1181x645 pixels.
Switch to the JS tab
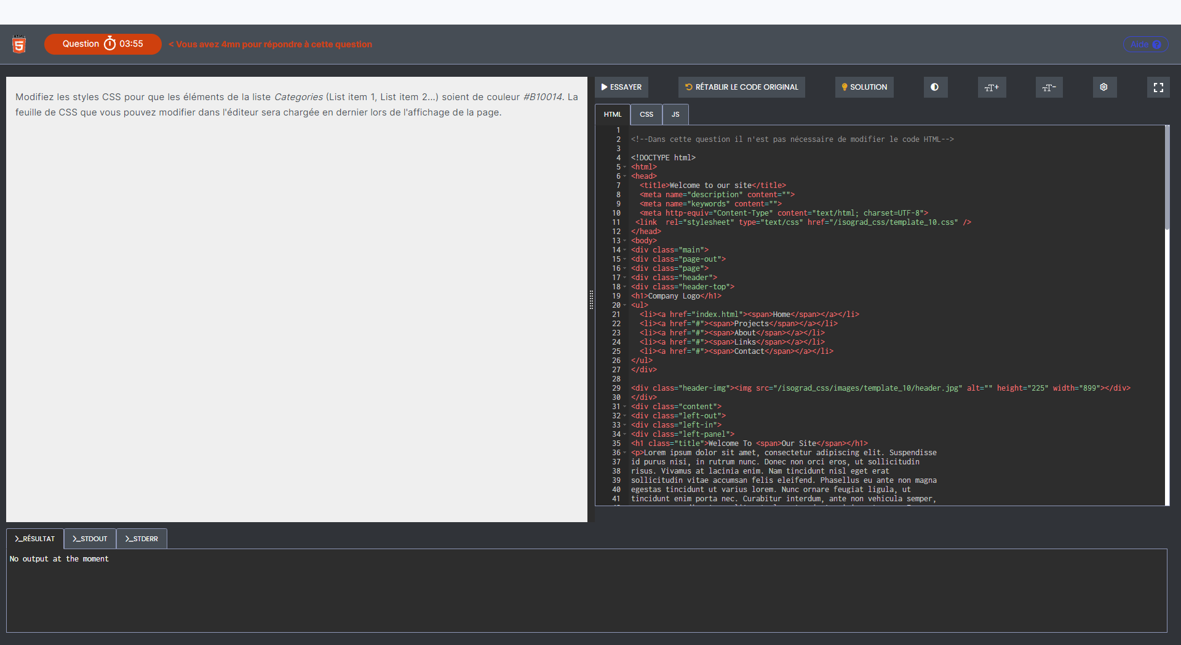pyautogui.click(x=675, y=114)
